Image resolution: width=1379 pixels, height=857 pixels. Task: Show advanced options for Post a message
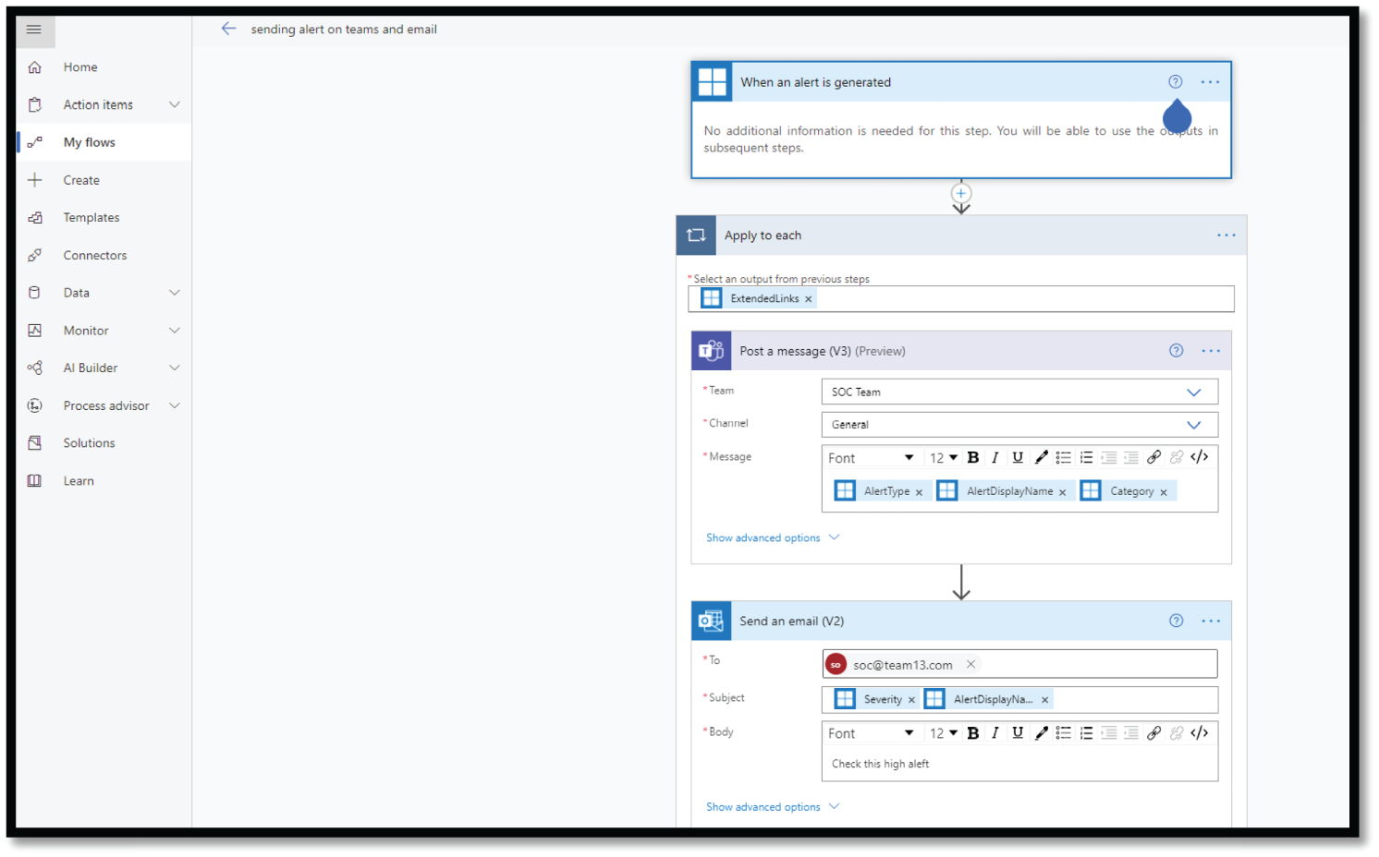[x=773, y=537]
